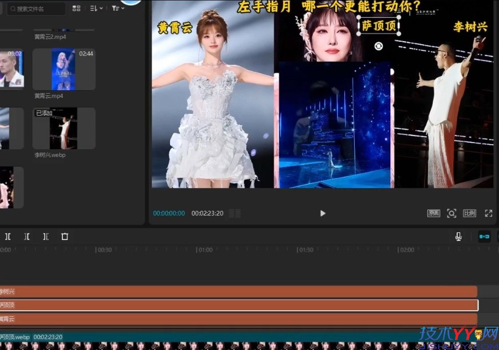Select the 李树兴 track in the timeline
This screenshot has width=499, height=350.
tap(222, 291)
